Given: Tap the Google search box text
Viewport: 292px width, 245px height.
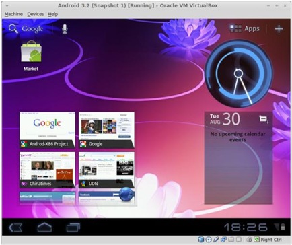Looking at the screenshot, I should point(32,29).
